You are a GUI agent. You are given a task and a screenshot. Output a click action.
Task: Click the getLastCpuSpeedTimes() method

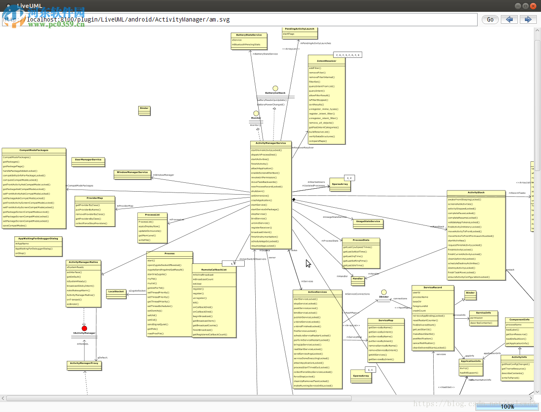point(358,247)
